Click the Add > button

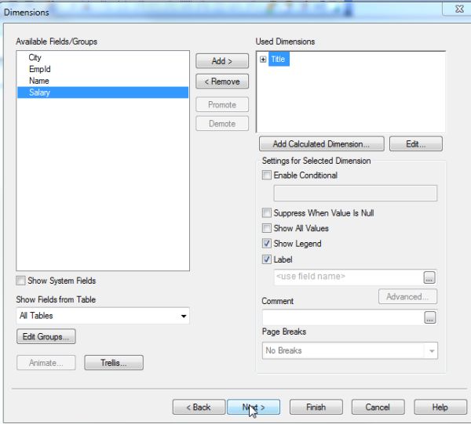coord(222,61)
